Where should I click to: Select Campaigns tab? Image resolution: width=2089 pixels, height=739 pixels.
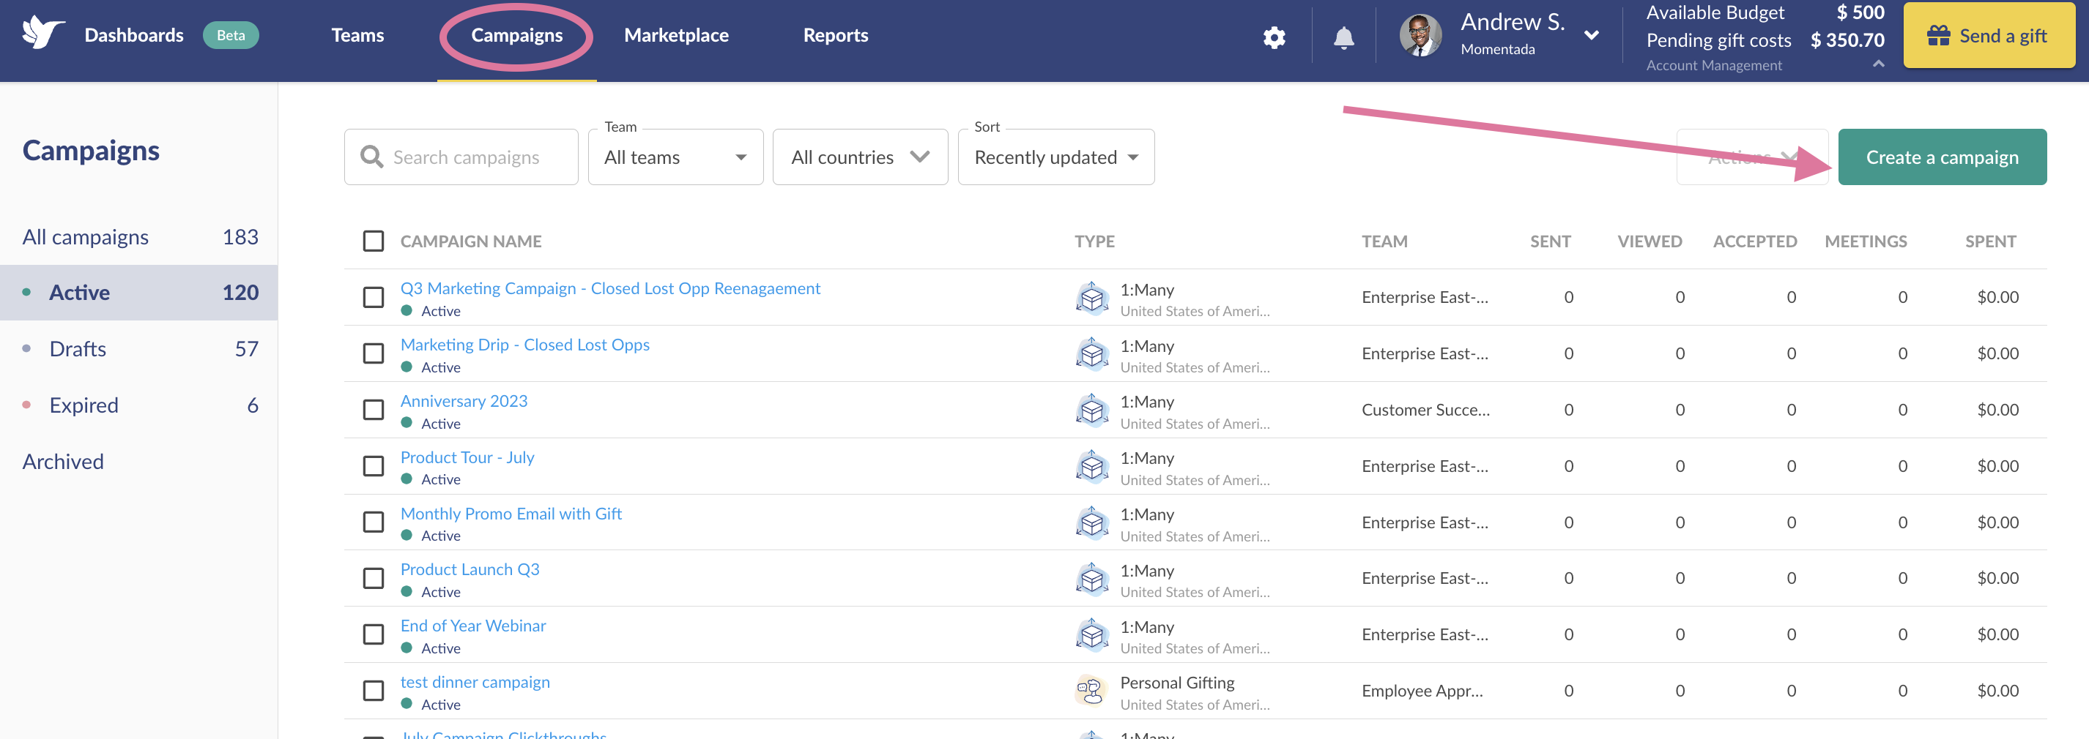[x=516, y=35]
